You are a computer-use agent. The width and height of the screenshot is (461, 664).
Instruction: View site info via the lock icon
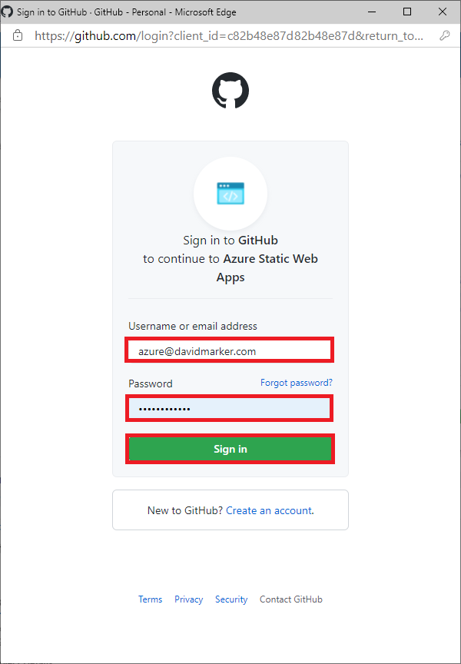tap(18, 35)
